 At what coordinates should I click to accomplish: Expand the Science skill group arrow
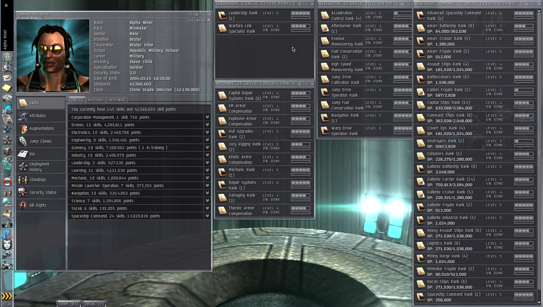point(207,201)
